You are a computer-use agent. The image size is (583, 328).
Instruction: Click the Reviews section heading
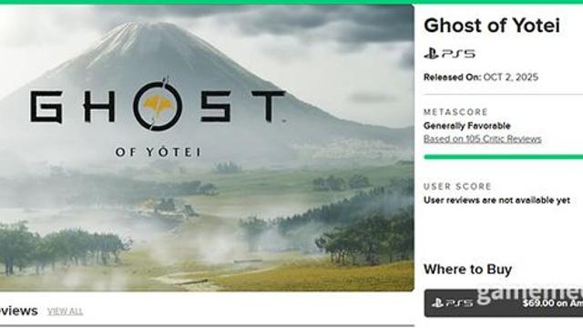(18, 311)
